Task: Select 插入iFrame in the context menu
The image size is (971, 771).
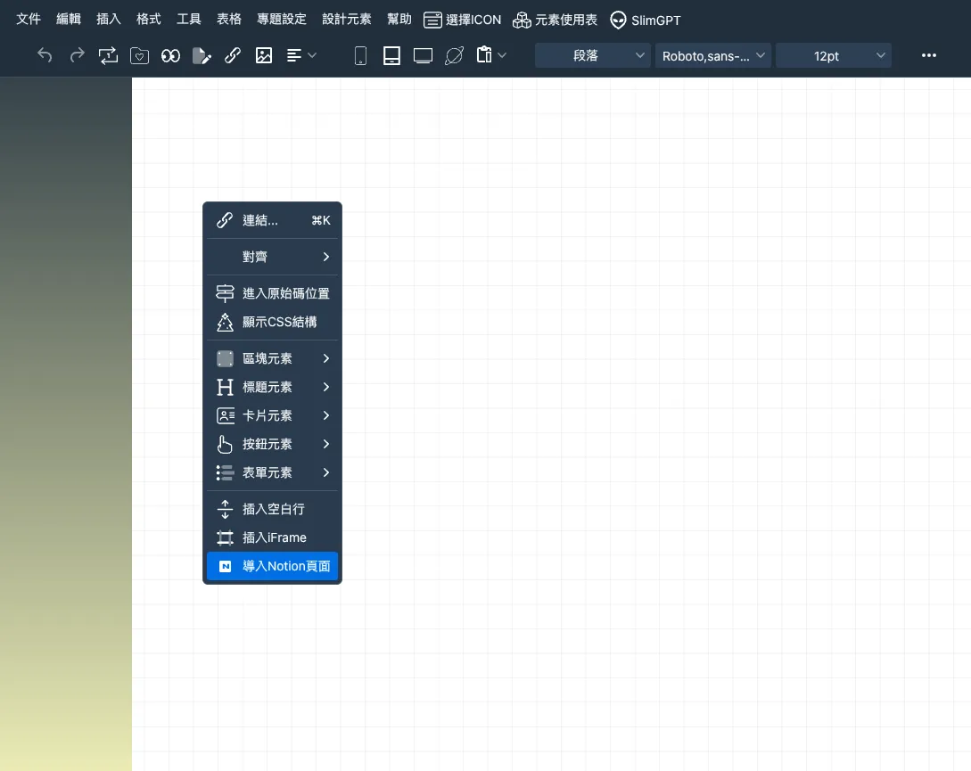Action: click(273, 537)
